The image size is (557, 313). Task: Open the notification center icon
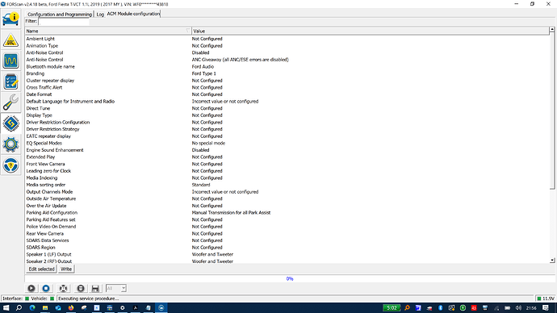(546, 307)
